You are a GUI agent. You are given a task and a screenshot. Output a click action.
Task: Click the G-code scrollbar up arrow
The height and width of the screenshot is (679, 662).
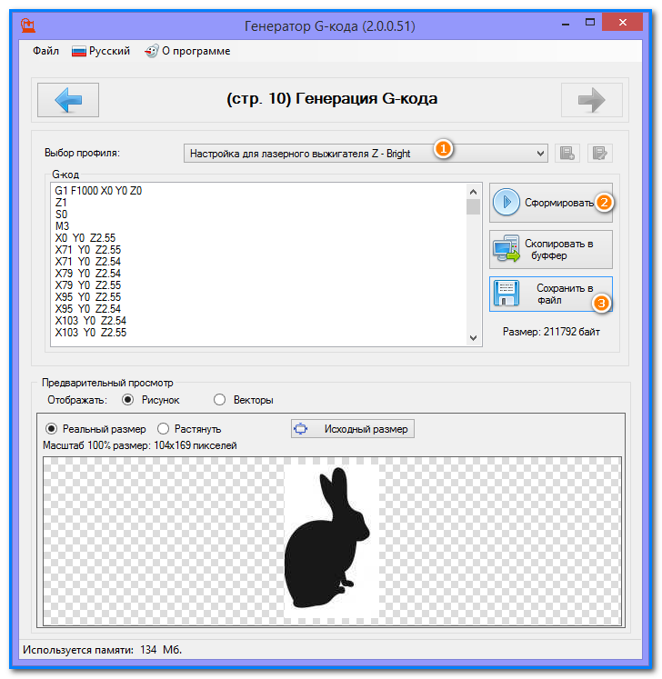click(x=473, y=192)
